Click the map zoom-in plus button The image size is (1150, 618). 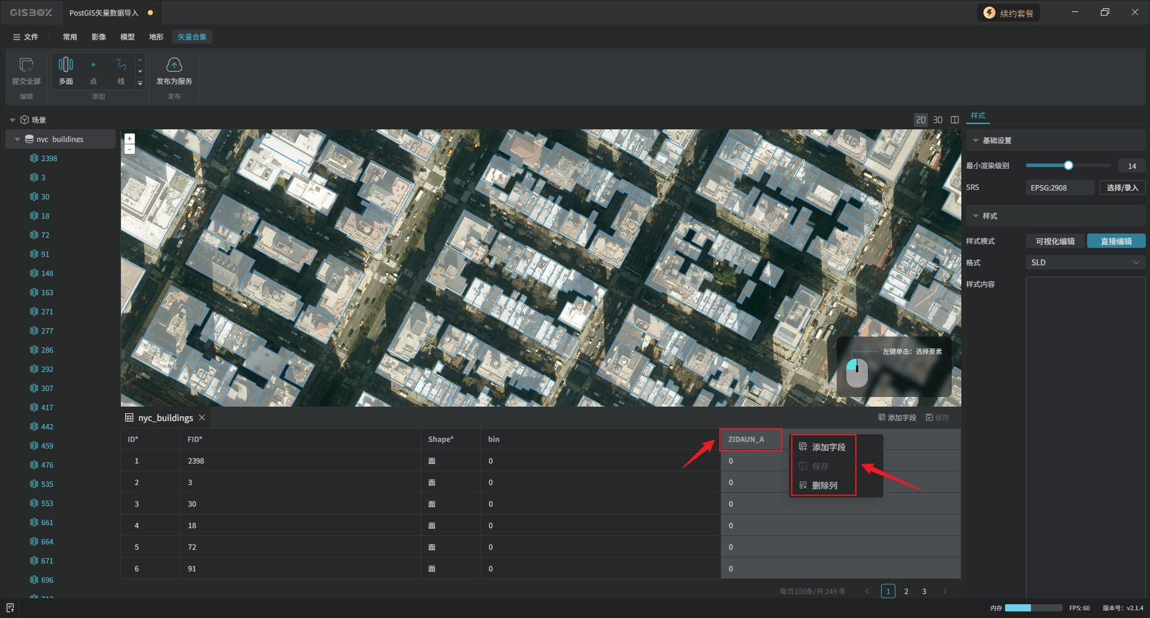(x=129, y=138)
